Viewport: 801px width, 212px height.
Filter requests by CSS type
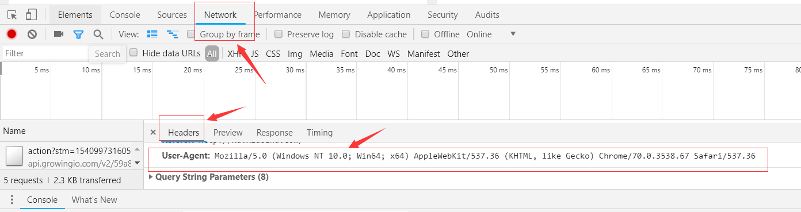tap(273, 53)
